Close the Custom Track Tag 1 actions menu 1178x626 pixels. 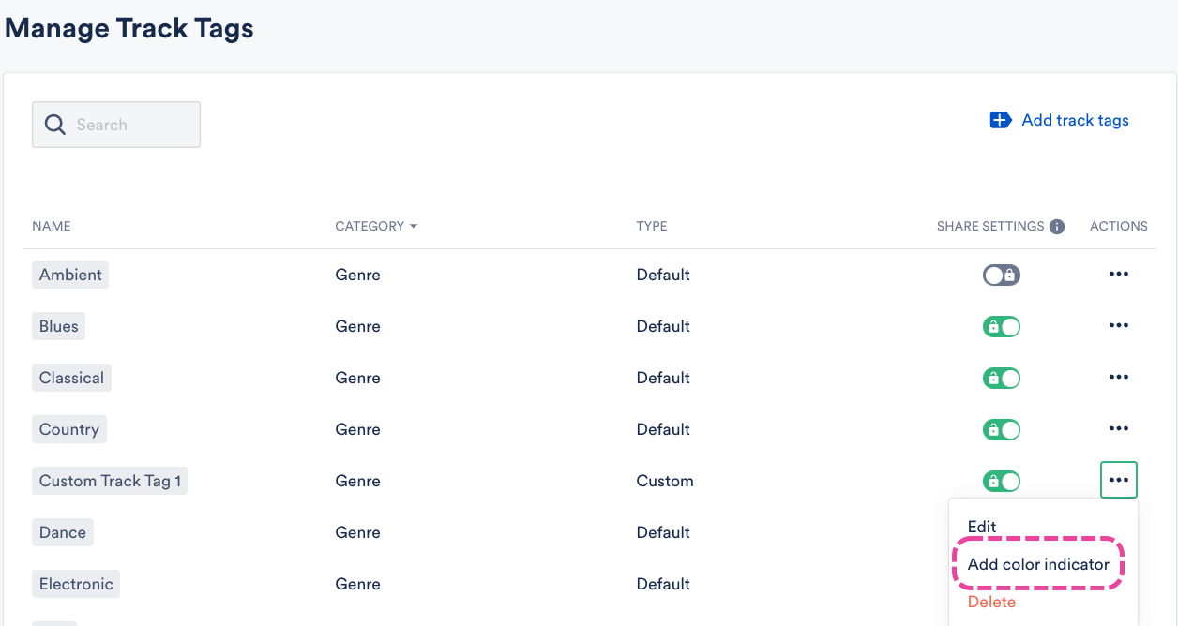coord(1118,480)
